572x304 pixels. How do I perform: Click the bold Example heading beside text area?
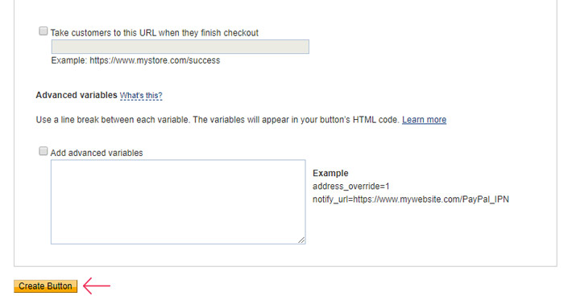click(330, 173)
